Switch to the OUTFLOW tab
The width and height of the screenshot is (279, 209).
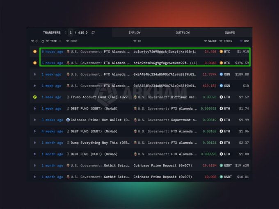click(x=183, y=32)
